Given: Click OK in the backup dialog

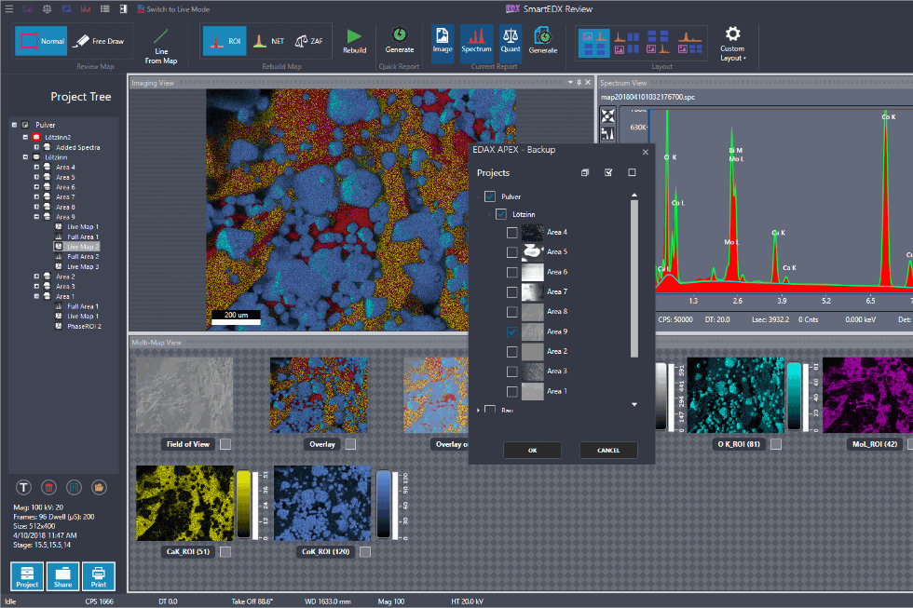Looking at the screenshot, I should tap(532, 450).
